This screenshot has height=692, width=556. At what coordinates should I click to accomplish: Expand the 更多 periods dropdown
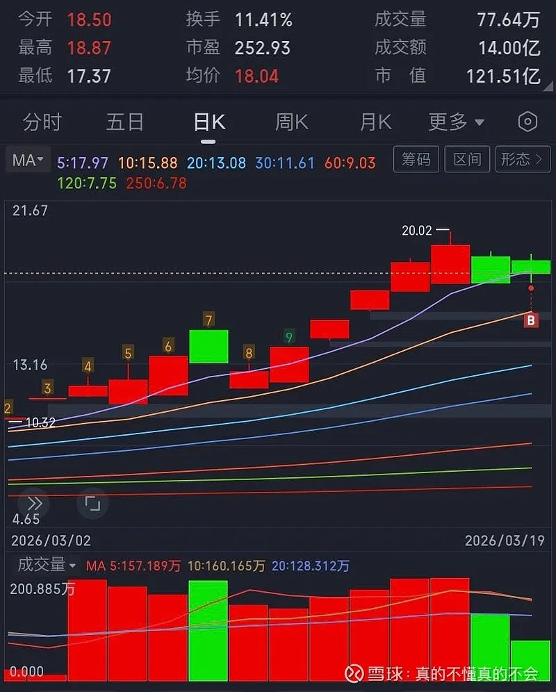point(456,122)
